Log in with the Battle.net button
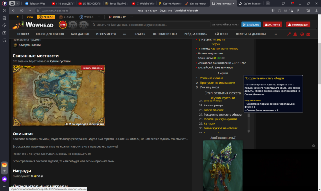321x191 pixels. (251, 24)
